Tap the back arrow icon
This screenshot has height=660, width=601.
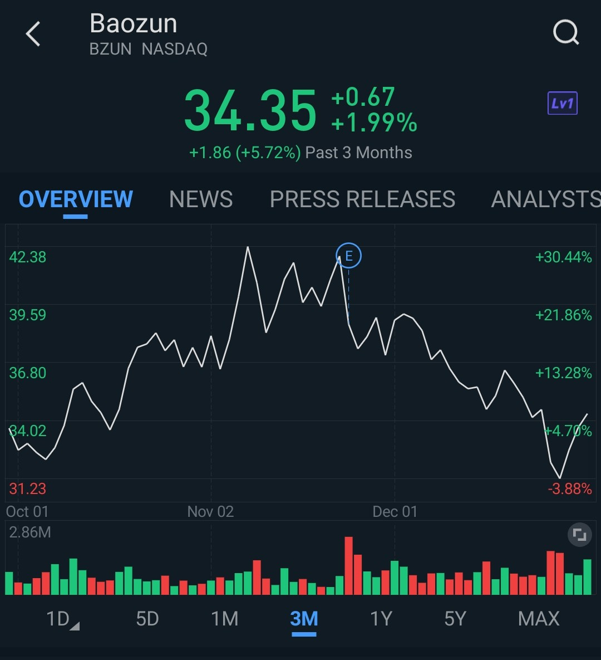[33, 33]
